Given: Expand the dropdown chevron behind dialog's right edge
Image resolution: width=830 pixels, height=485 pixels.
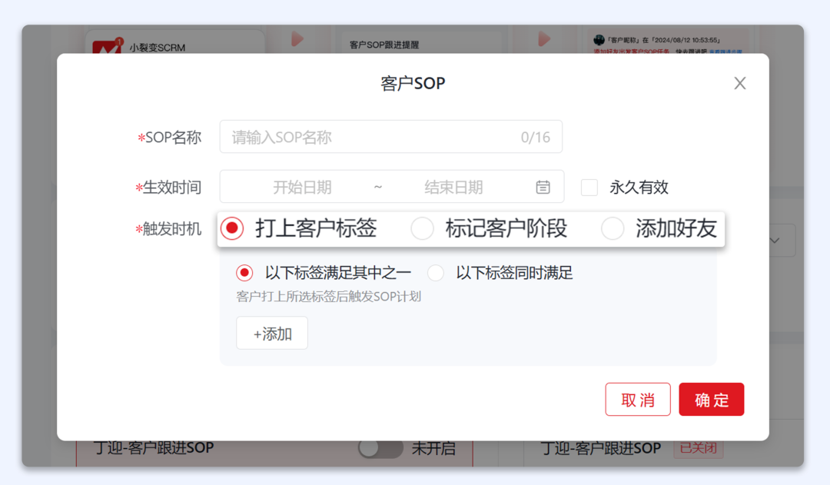Looking at the screenshot, I should click(775, 241).
